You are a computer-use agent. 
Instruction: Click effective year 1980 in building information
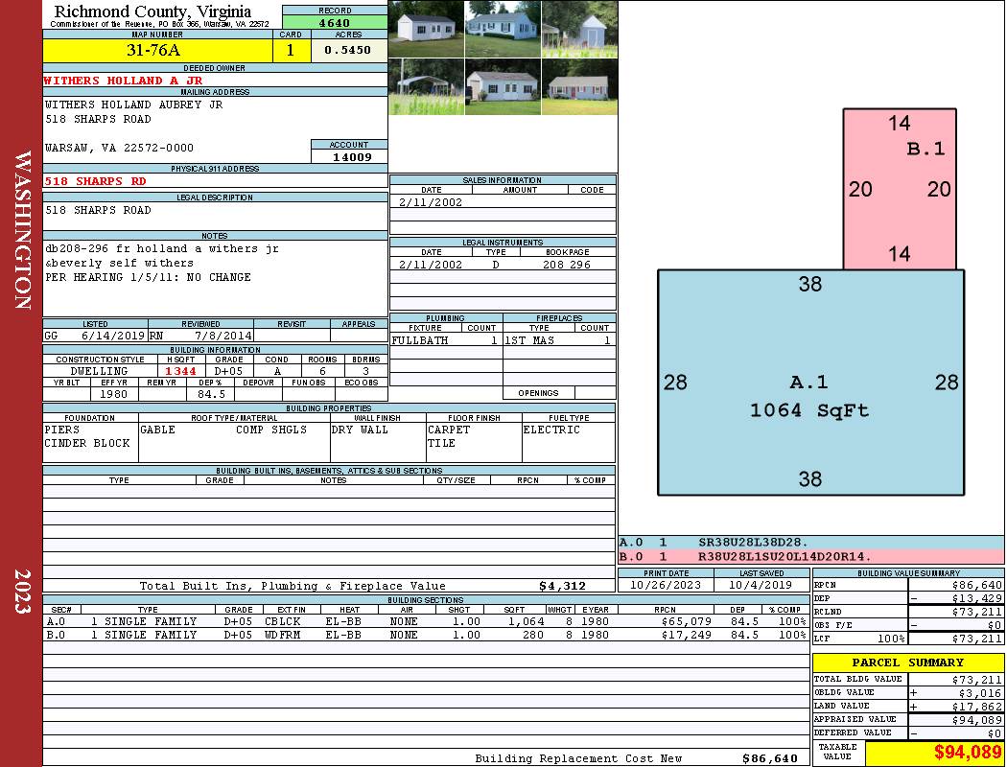[x=114, y=394]
